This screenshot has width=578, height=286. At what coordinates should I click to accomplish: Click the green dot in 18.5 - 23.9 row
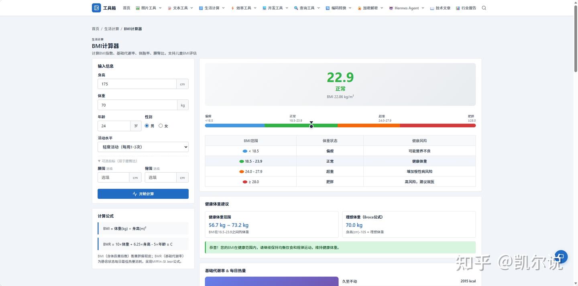point(242,161)
